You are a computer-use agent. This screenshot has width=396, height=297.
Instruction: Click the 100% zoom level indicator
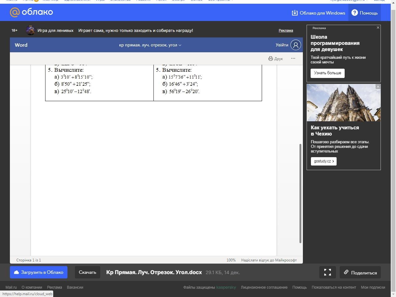click(x=231, y=260)
